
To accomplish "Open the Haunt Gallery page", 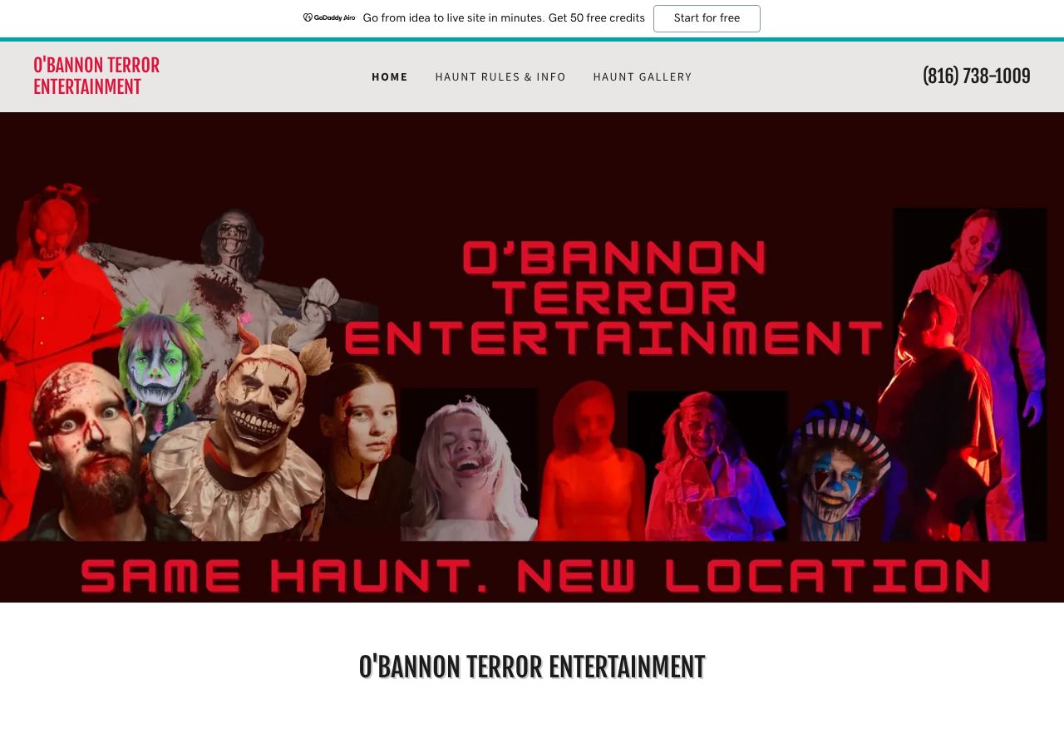I will (x=643, y=77).
